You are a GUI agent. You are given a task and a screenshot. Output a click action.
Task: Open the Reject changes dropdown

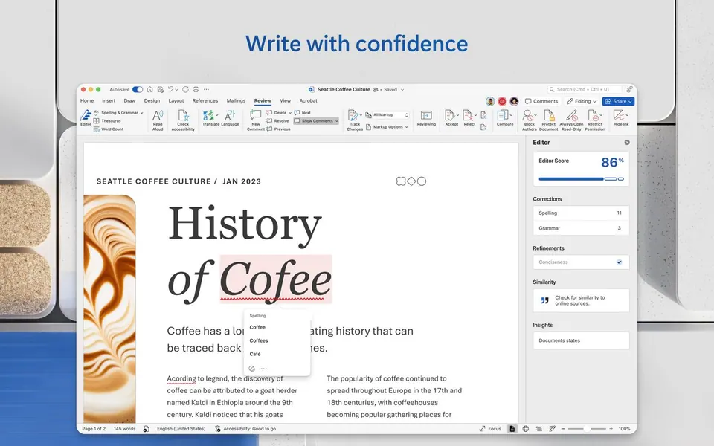[x=475, y=115]
